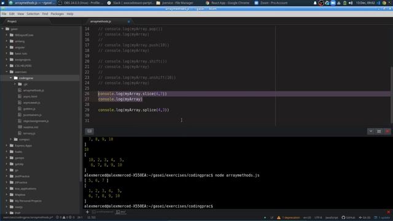The width and height of the screenshot is (393, 221).
Task: Click the deprecation warning icon in status bar
Action: click(x=279, y=217)
